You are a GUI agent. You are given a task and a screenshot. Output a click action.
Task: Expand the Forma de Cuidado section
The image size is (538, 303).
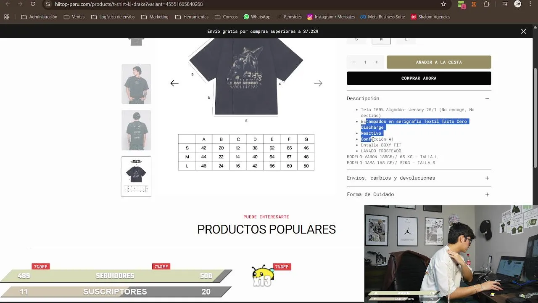pyautogui.click(x=419, y=194)
